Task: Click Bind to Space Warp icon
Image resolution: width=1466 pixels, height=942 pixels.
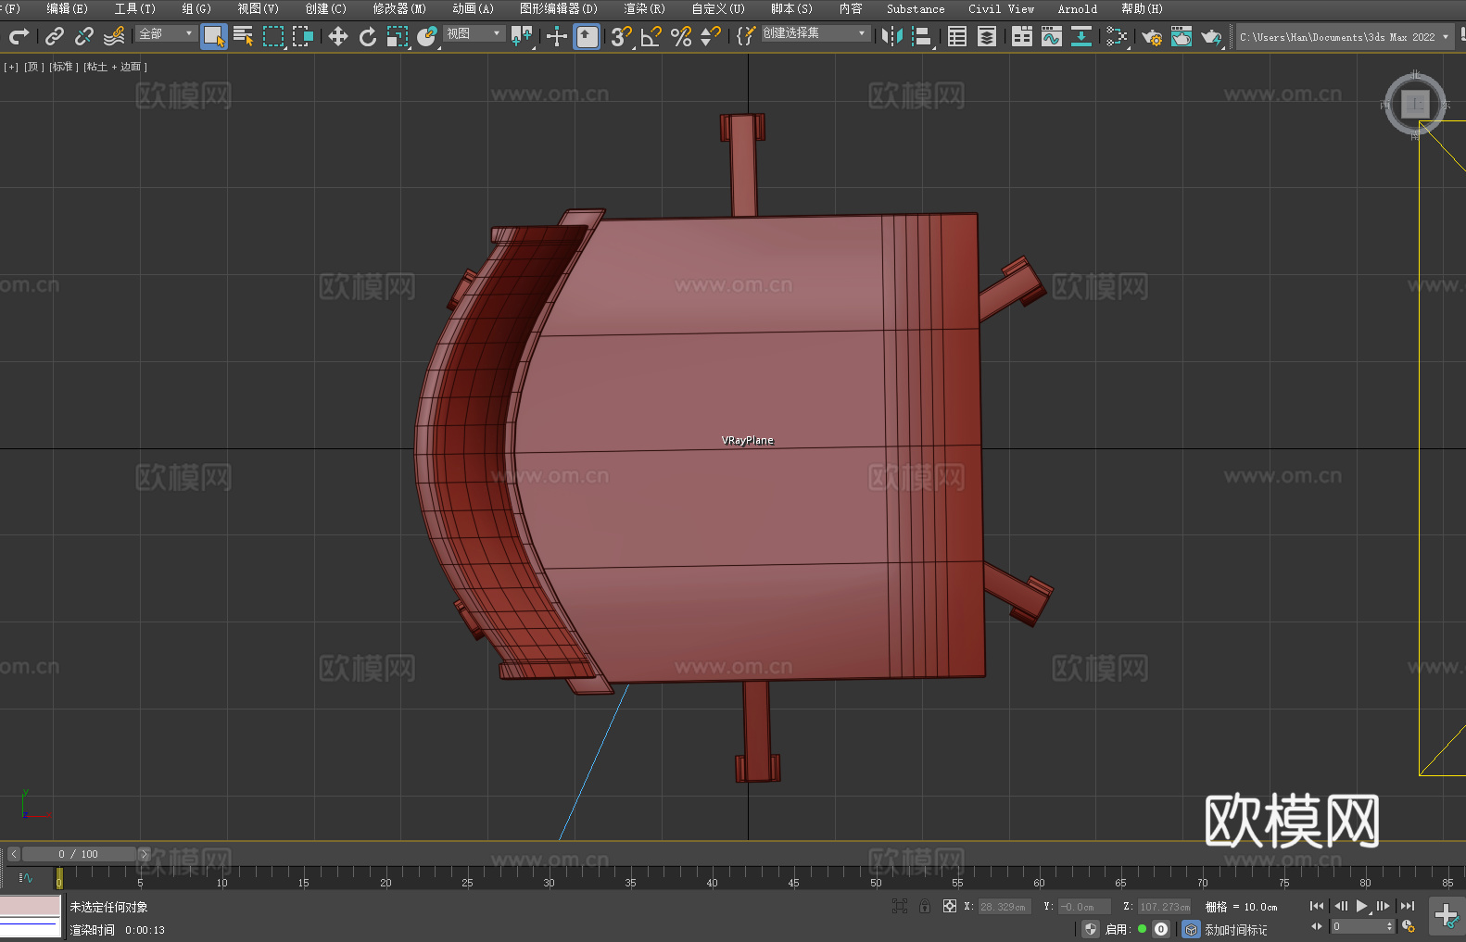Action: coord(114,36)
